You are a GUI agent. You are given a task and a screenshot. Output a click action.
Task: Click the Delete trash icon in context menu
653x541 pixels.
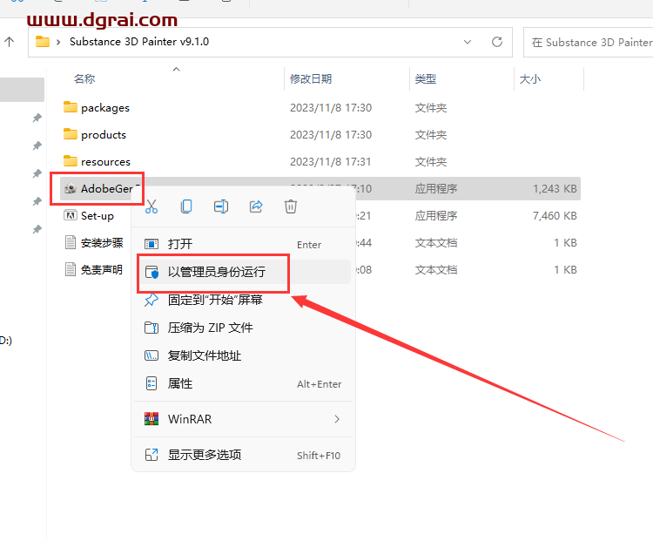[291, 206]
